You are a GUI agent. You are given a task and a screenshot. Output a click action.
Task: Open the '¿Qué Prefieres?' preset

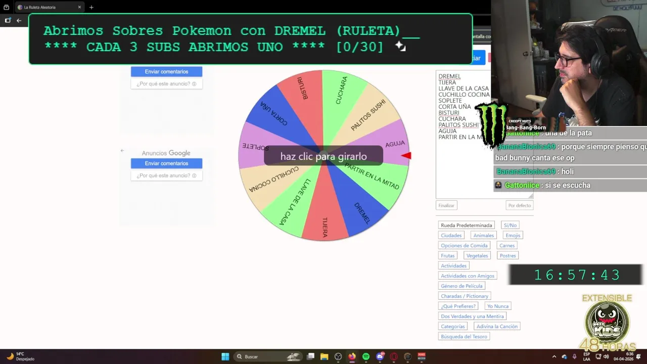pyautogui.click(x=458, y=306)
